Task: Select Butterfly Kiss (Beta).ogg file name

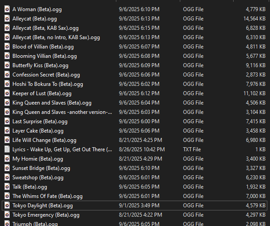Action: pos(40,65)
